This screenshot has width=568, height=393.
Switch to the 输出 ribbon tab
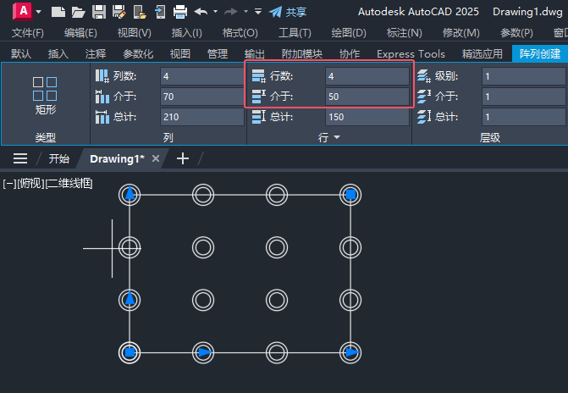pyautogui.click(x=254, y=54)
